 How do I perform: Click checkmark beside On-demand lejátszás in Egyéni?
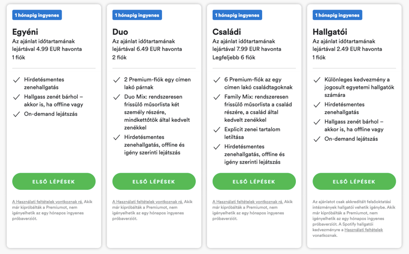coord(17,114)
